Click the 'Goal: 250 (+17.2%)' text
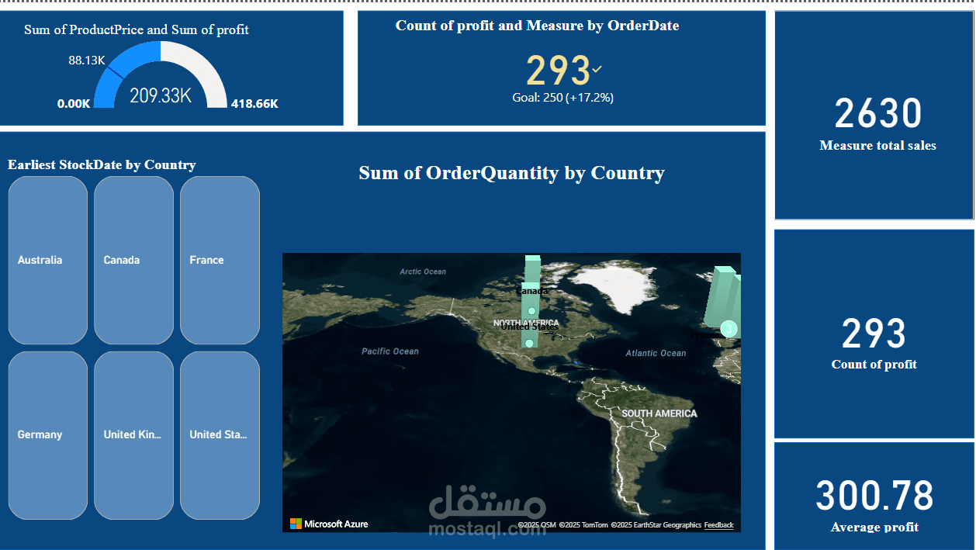Viewport: 976px width, 550px height. pyautogui.click(x=562, y=98)
